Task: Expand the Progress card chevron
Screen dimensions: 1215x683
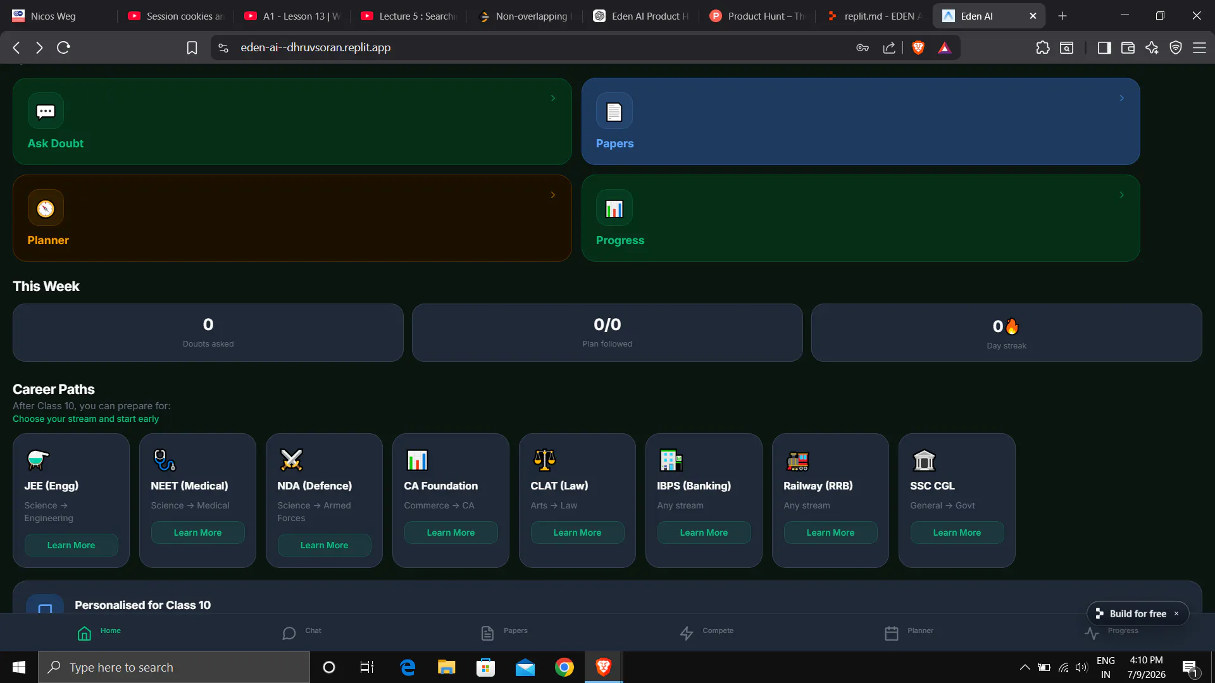Action: (1121, 195)
